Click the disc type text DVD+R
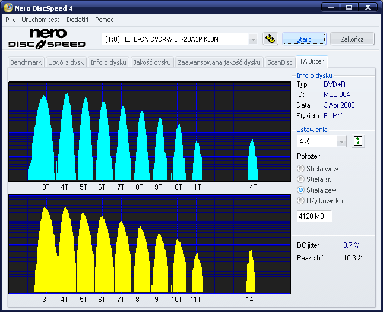 coord(334,84)
